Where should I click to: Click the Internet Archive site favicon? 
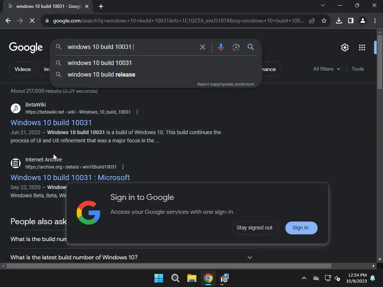[x=16, y=163]
